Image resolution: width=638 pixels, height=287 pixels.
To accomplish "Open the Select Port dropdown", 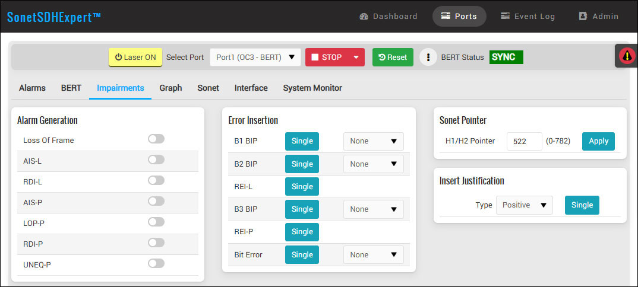I will click(x=255, y=58).
